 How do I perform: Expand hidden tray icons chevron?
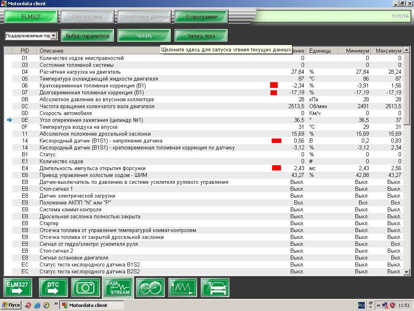pos(378,305)
